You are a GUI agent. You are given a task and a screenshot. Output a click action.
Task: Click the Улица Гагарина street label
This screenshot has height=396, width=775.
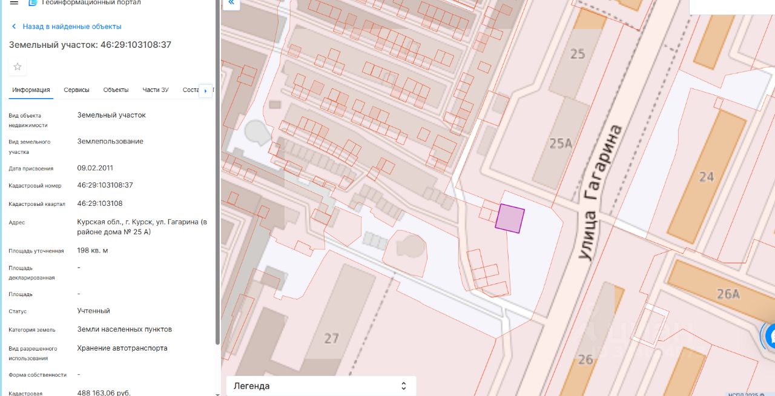(599, 192)
